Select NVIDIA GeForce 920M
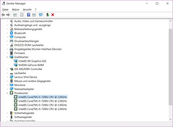The width and height of the screenshot is (173, 127). coord(31,65)
